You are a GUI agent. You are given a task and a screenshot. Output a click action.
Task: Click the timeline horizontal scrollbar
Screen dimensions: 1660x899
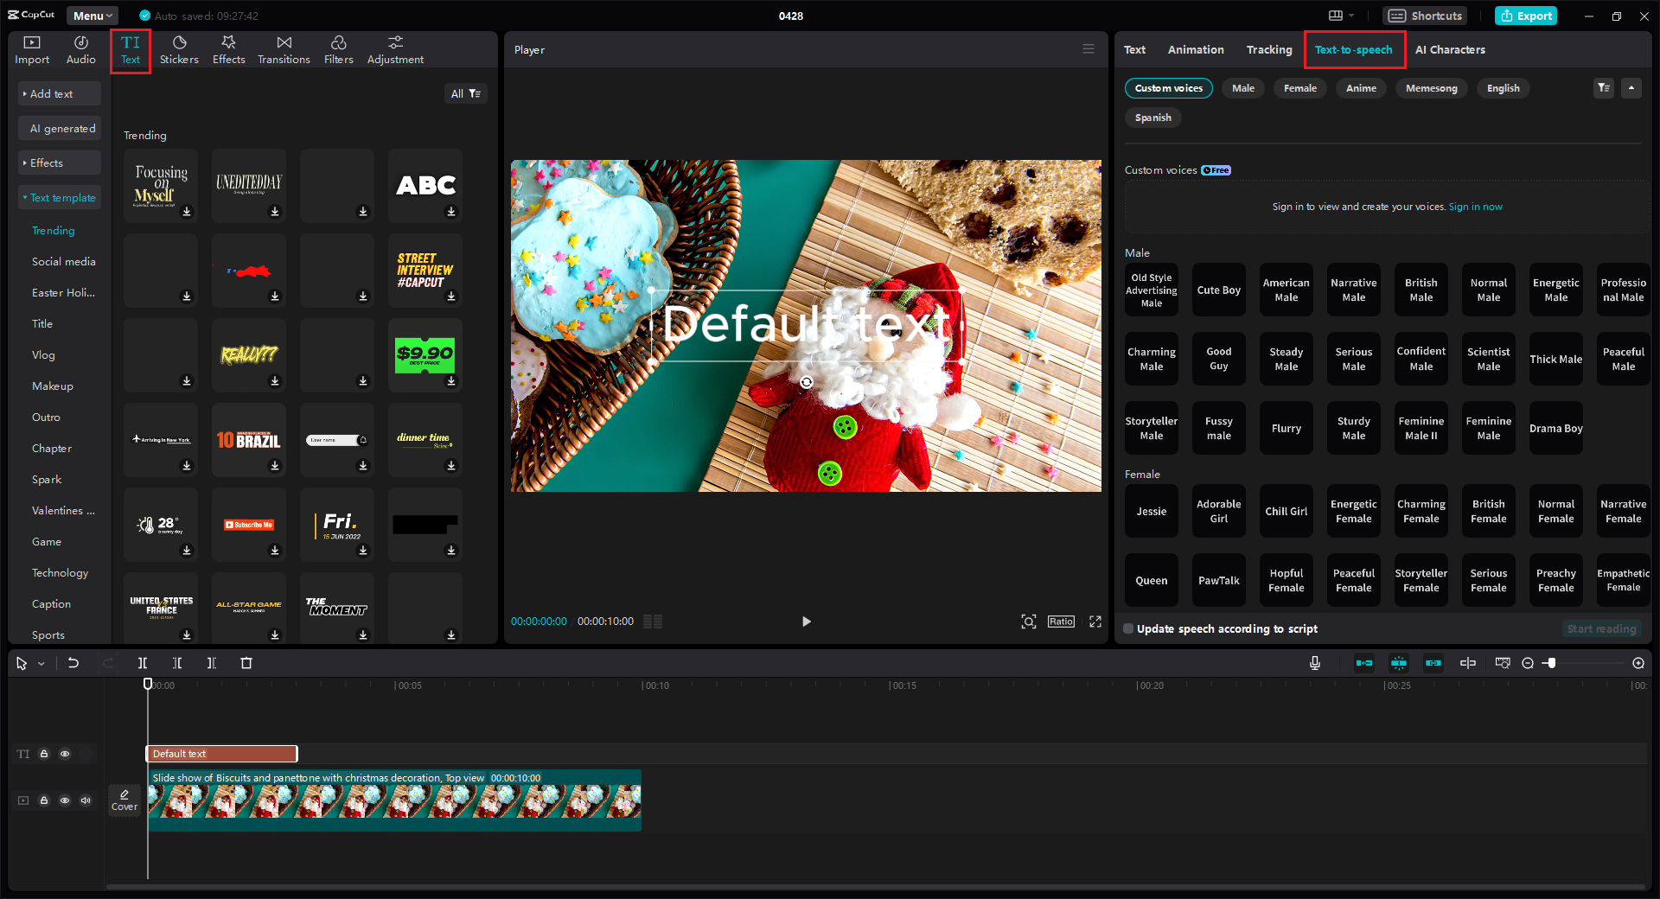[875, 886]
